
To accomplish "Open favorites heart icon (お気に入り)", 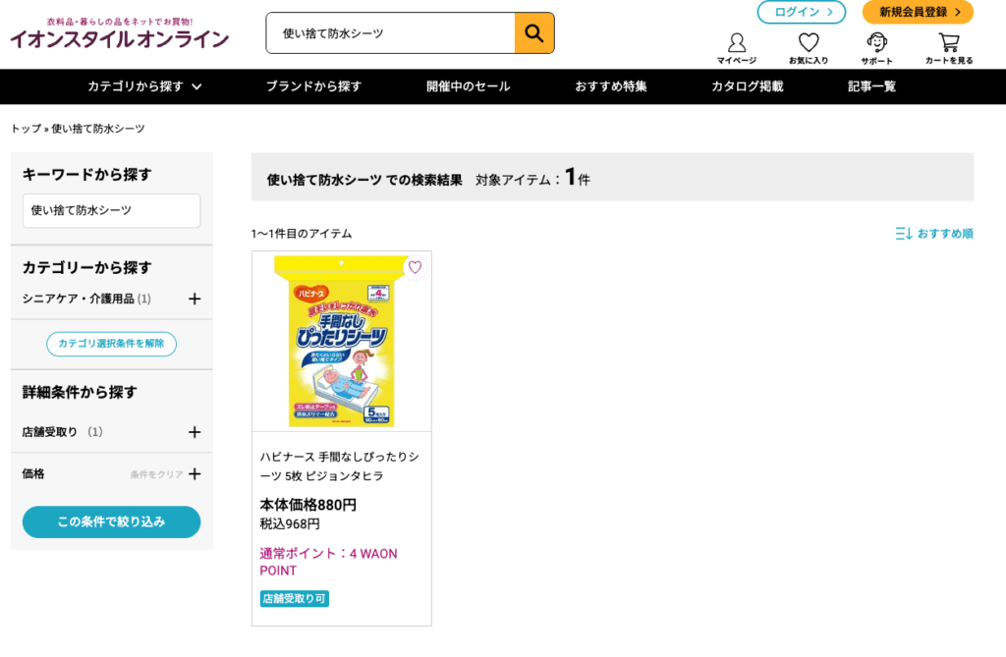I will click(809, 49).
